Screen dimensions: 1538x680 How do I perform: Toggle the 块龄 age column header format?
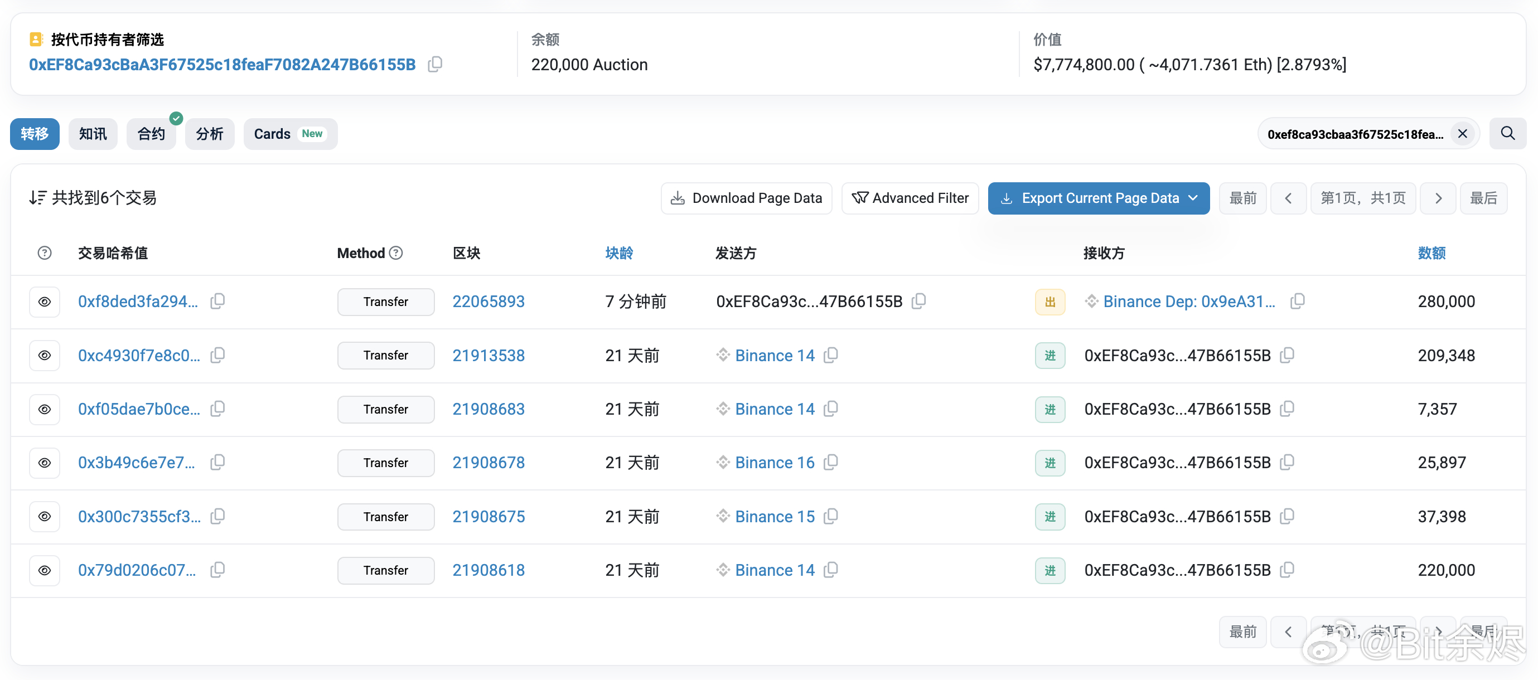coord(618,253)
